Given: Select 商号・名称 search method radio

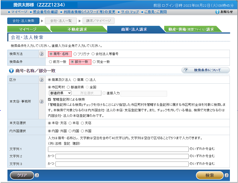Looking at the screenshot, I should [51, 54].
